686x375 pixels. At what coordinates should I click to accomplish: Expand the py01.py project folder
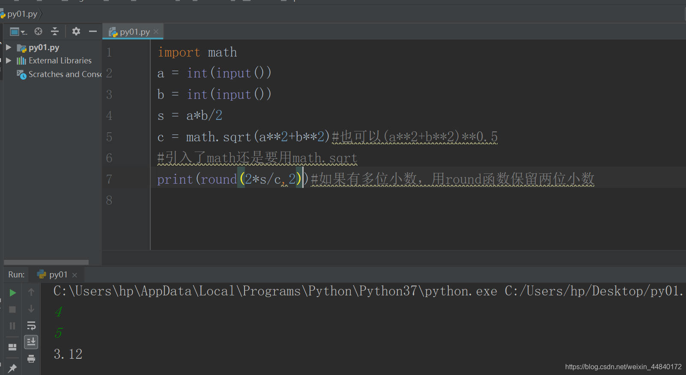tap(8, 47)
